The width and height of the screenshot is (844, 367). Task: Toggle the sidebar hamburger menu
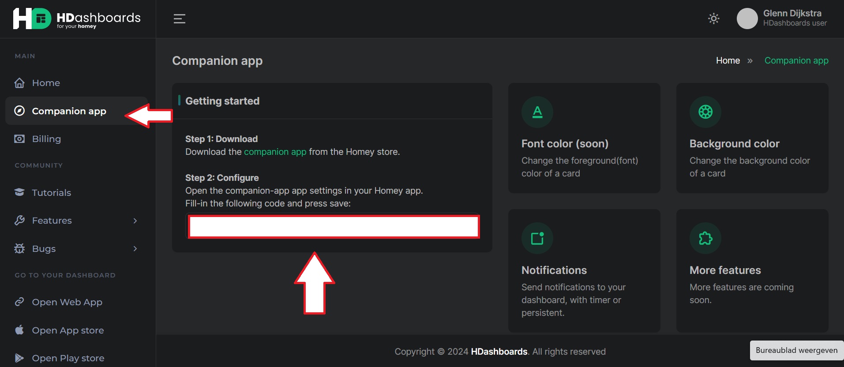pyautogui.click(x=179, y=19)
